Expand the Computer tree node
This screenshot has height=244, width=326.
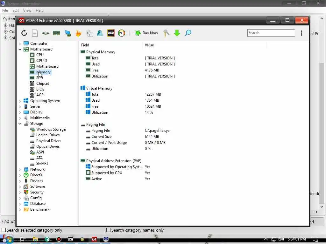point(20,44)
